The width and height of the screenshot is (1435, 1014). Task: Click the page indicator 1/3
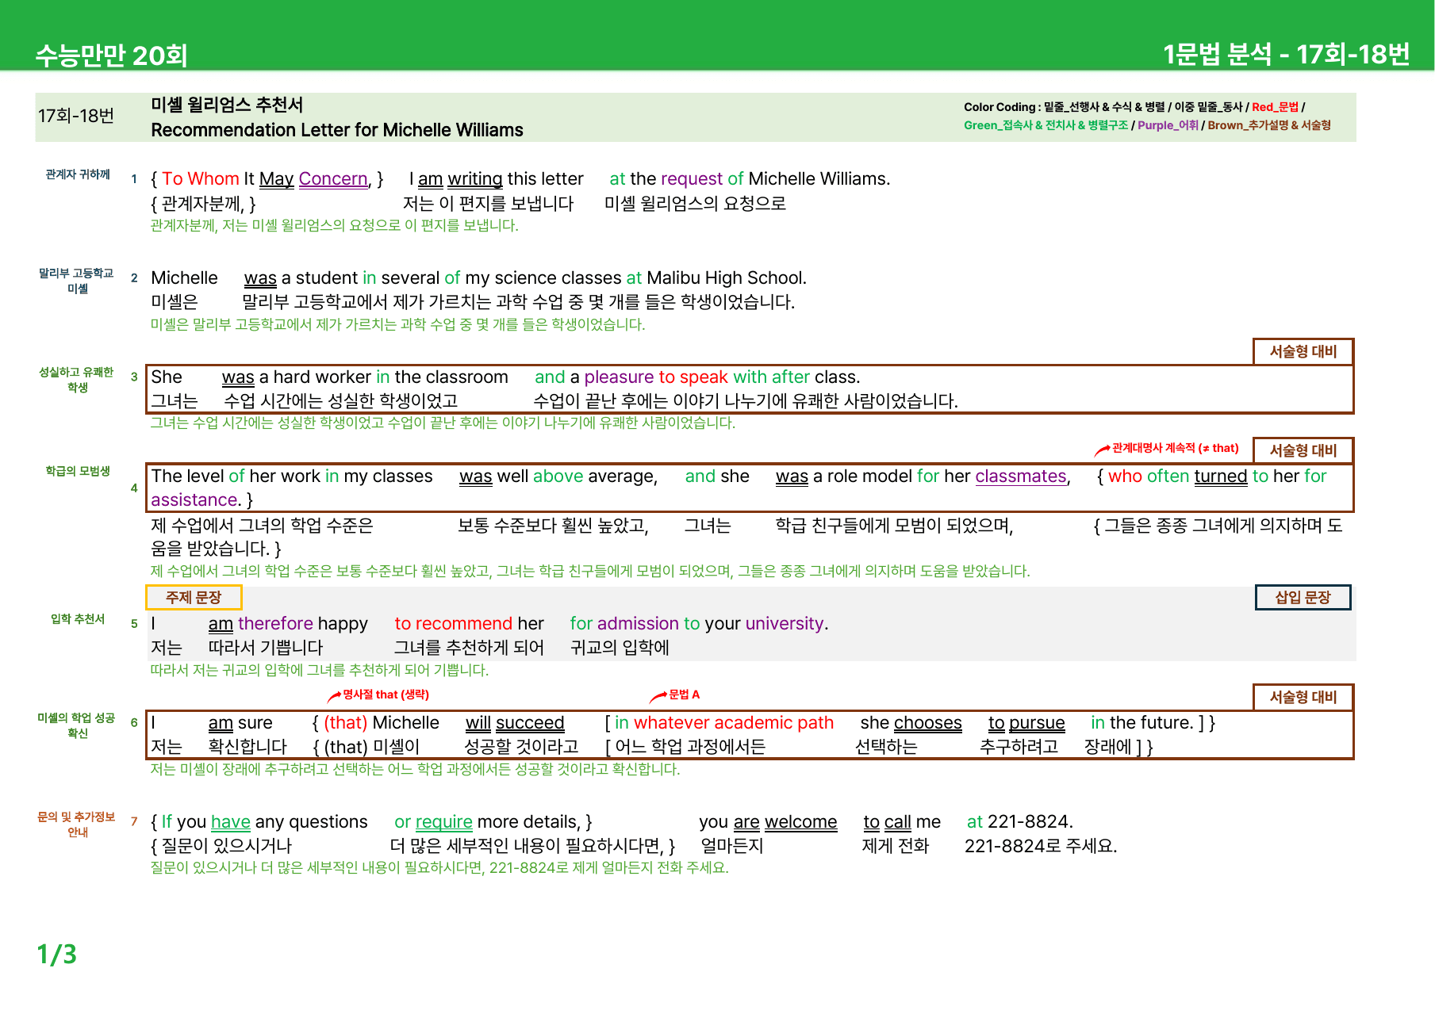[56, 954]
